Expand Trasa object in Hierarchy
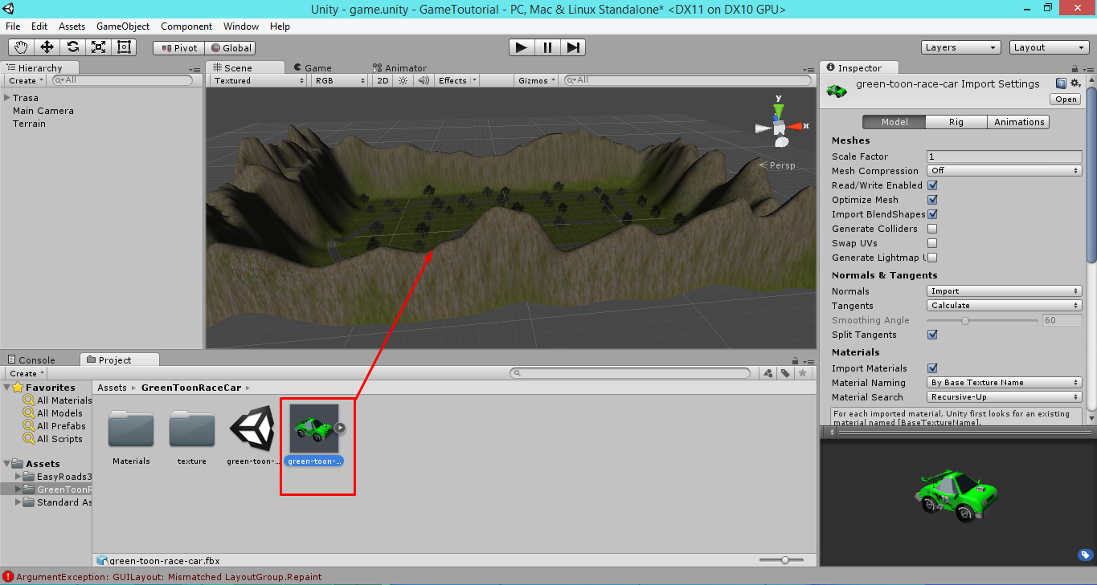This screenshot has height=585, width=1097. tap(7, 98)
